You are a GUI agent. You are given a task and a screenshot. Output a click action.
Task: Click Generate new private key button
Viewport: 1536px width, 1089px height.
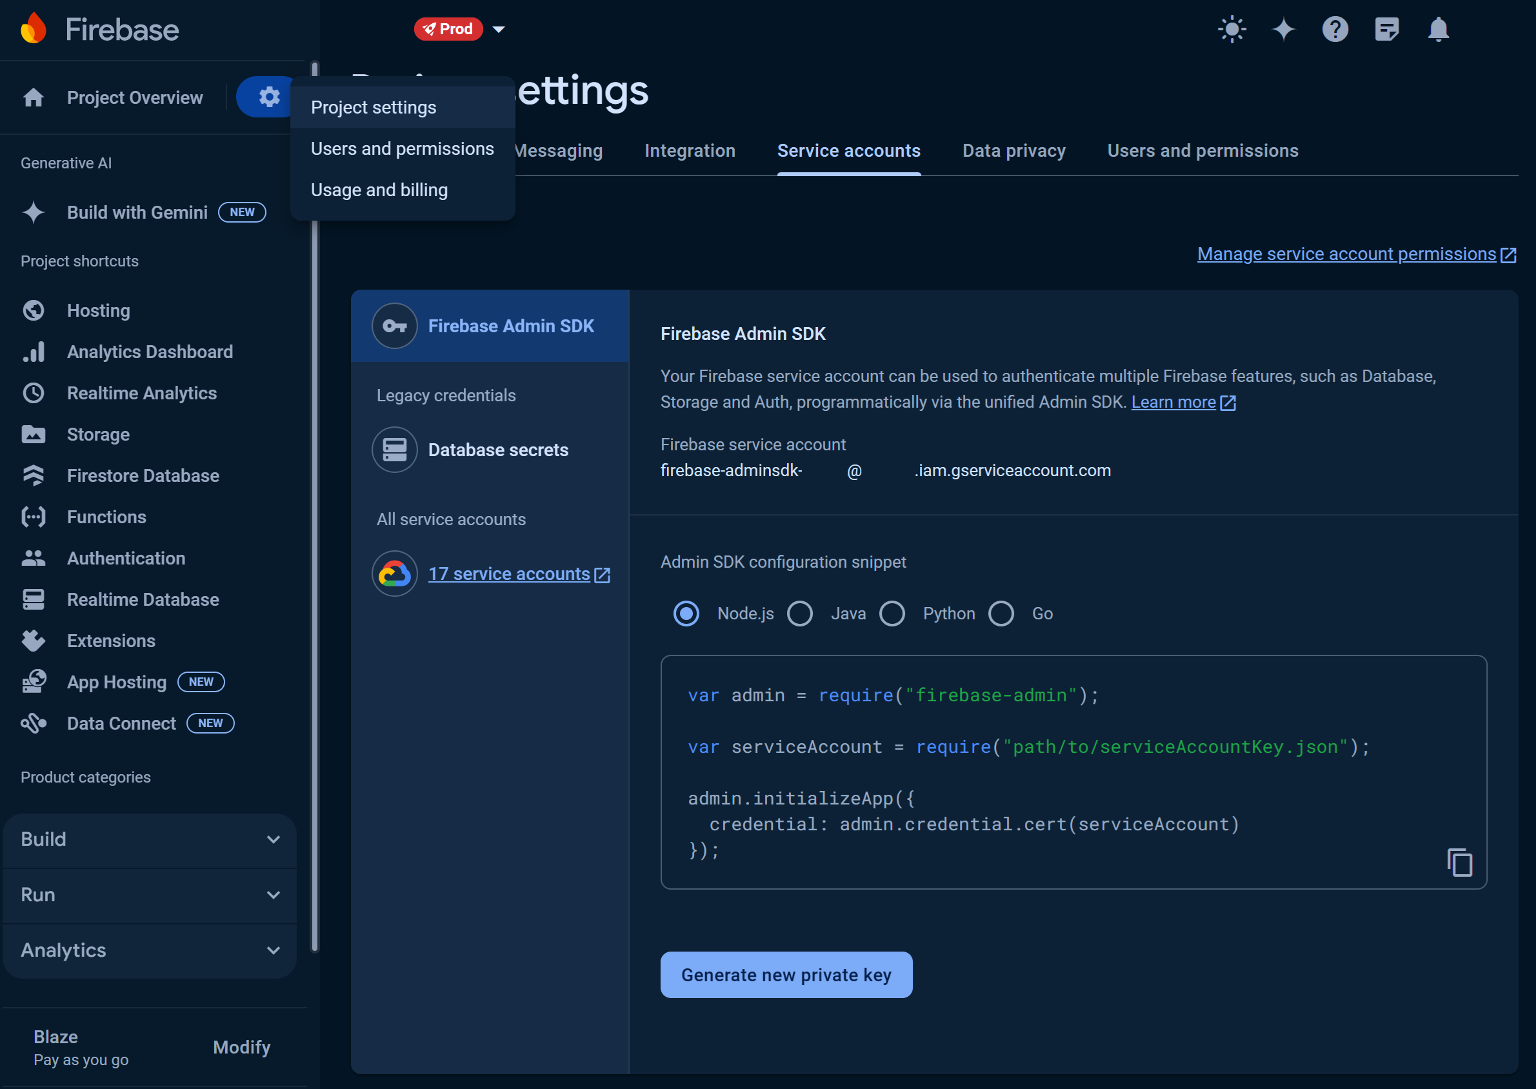pos(786,975)
